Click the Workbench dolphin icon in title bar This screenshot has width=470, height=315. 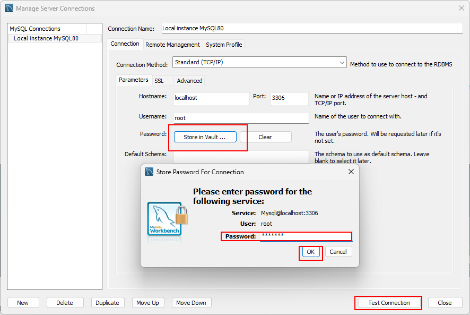click(x=9, y=8)
